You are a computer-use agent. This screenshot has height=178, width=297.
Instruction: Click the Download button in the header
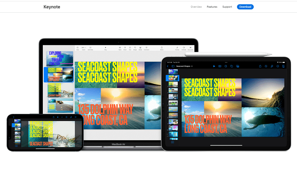pos(245,7)
